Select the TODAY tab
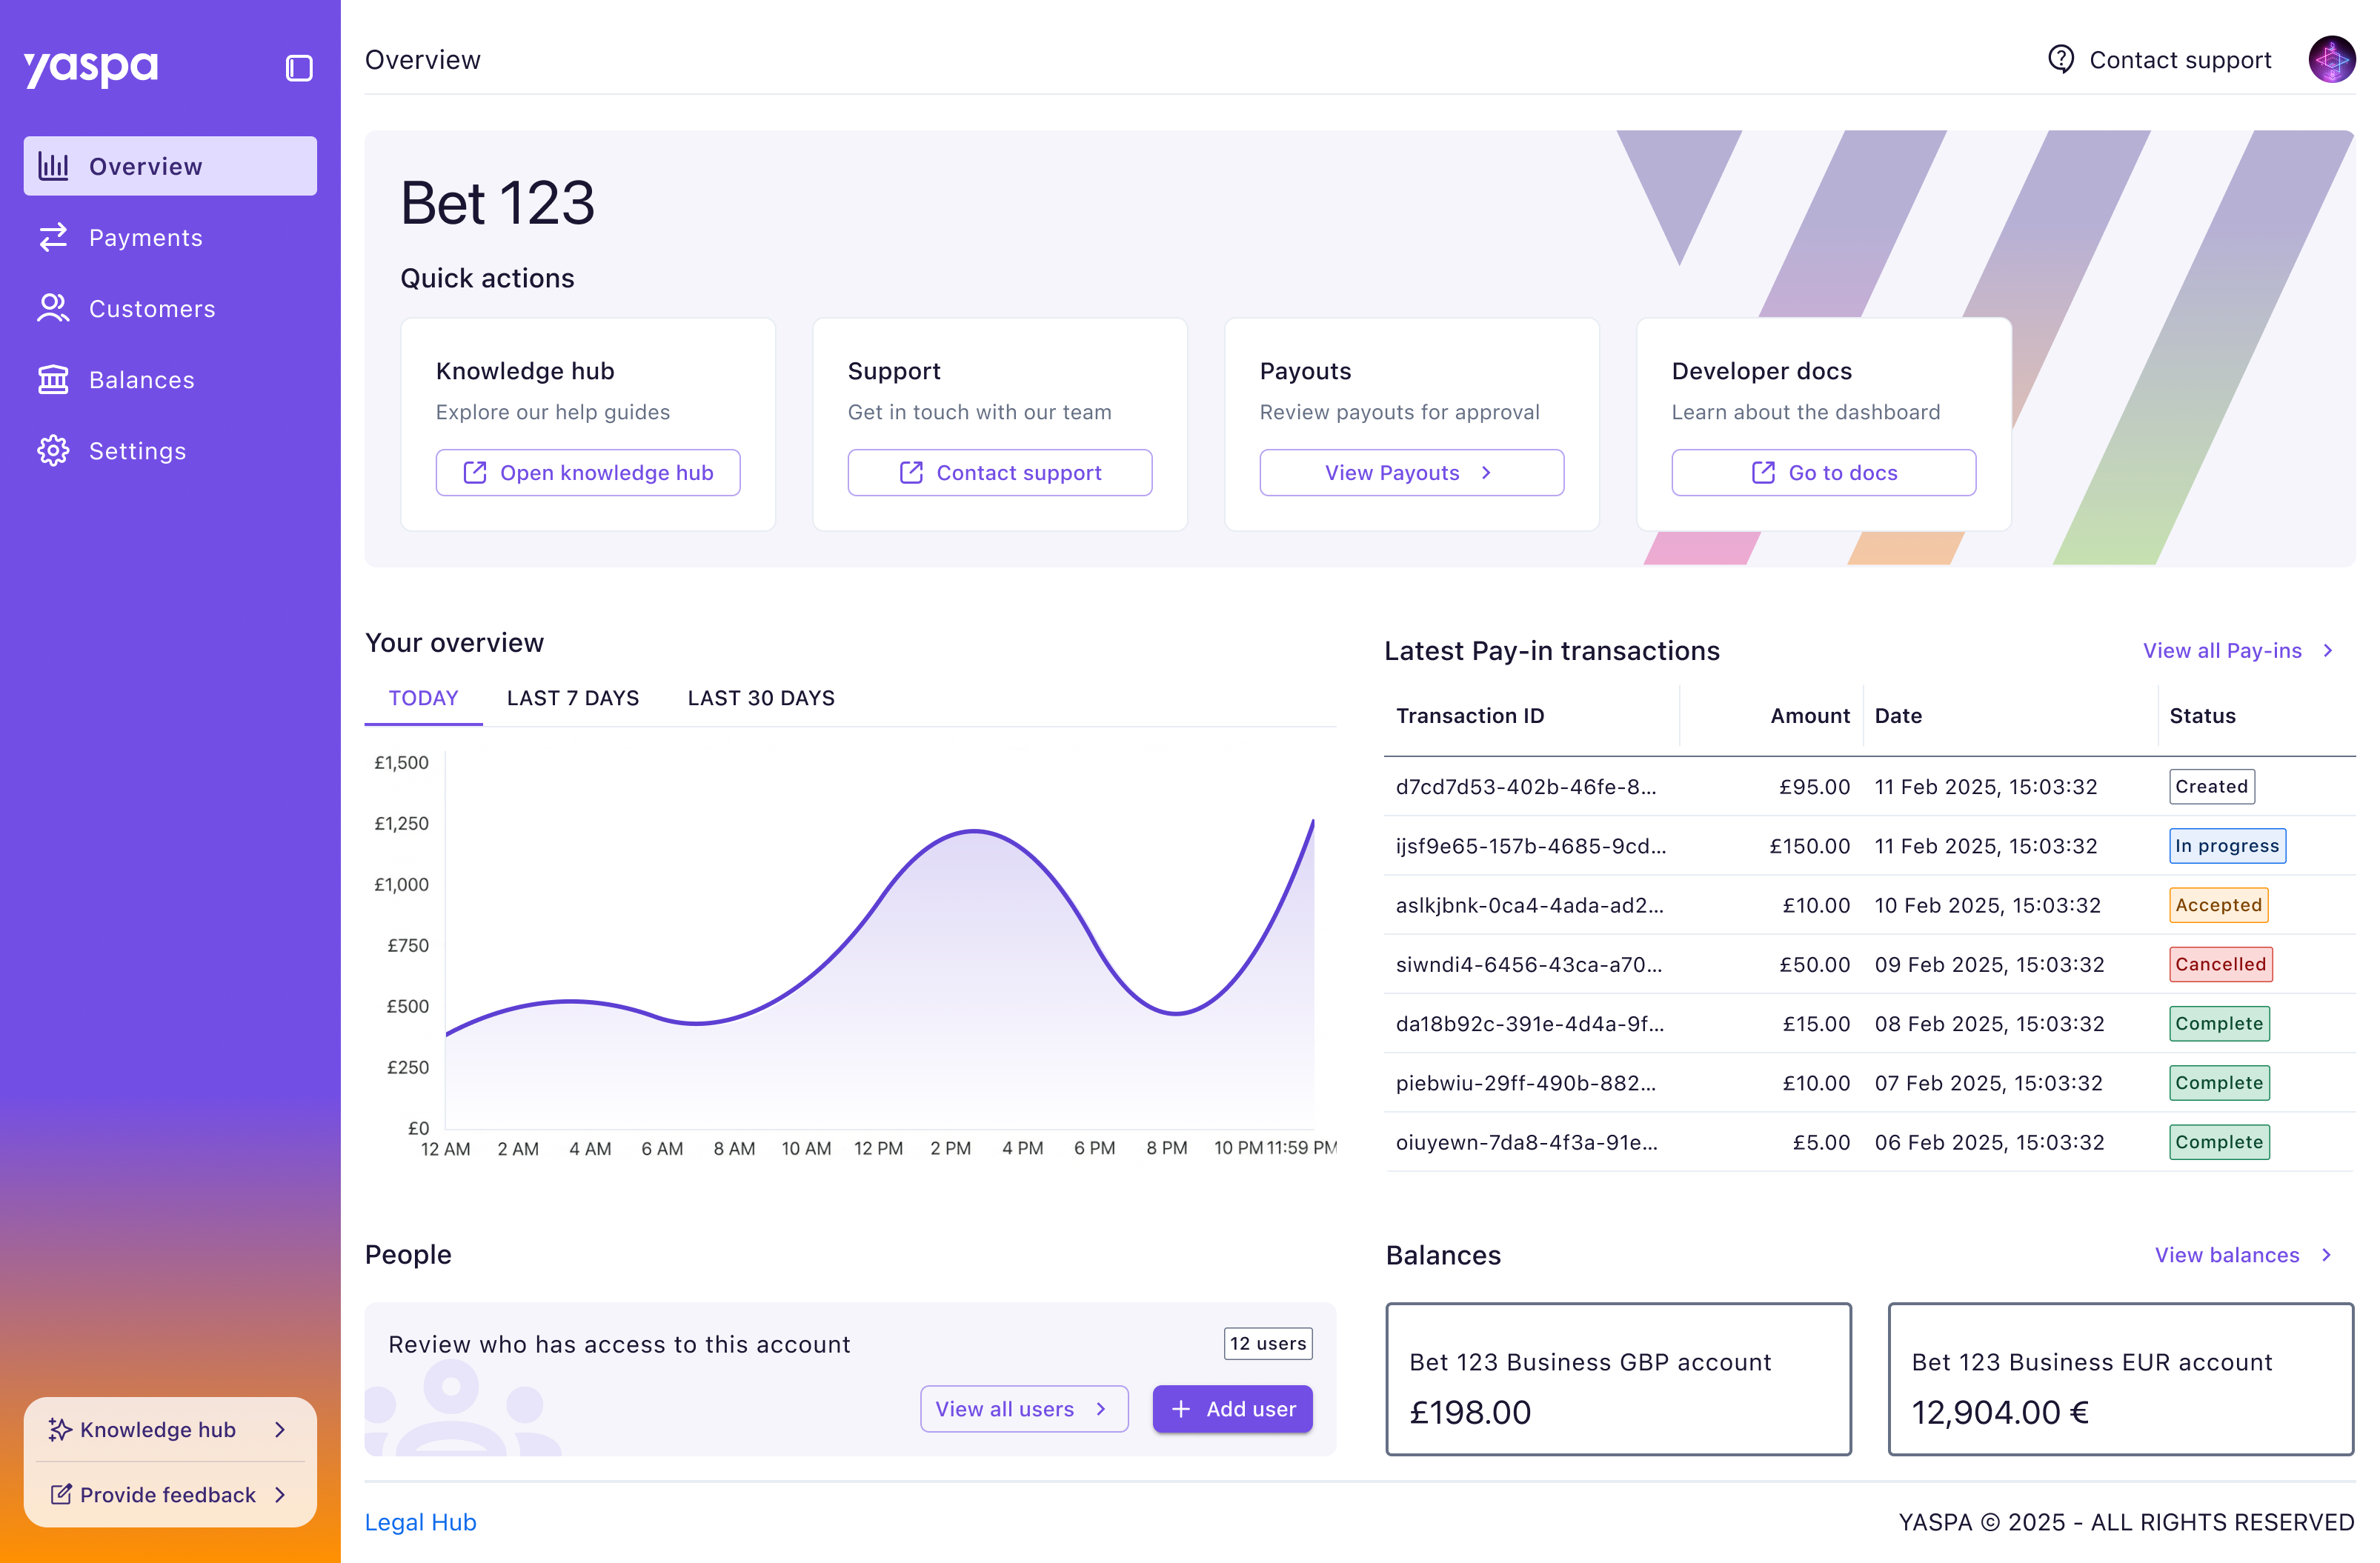Screen dimensions: 2380x1563 [x=423, y=698]
